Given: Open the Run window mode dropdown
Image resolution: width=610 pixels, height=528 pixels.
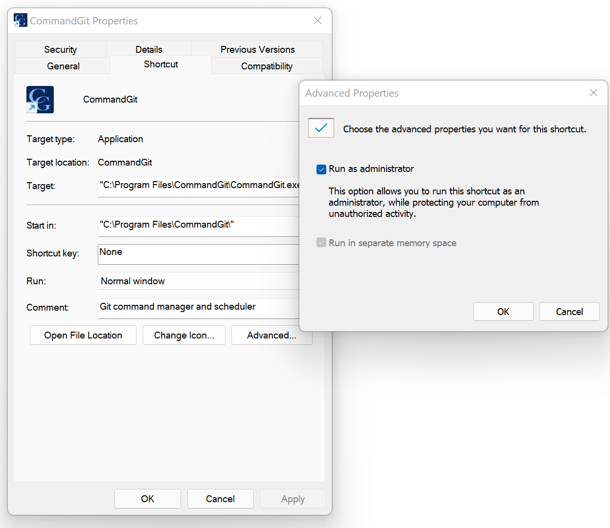Looking at the screenshot, I should point(198,281).
